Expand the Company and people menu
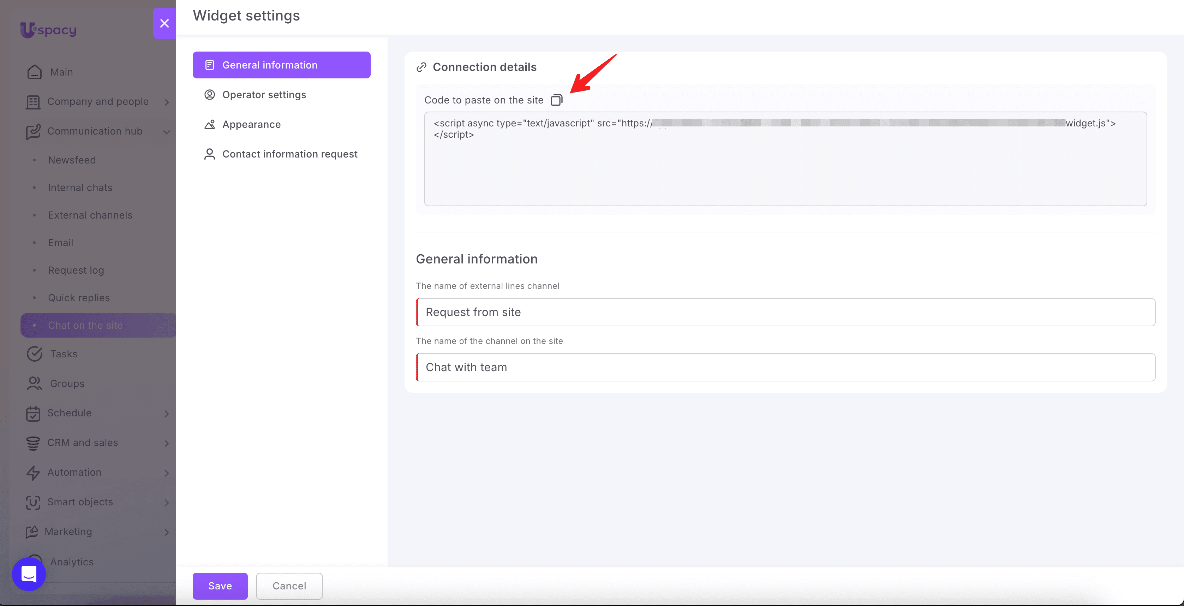Image resolution: width=1184 pixels, height=606 pixels. click(167, 102)
